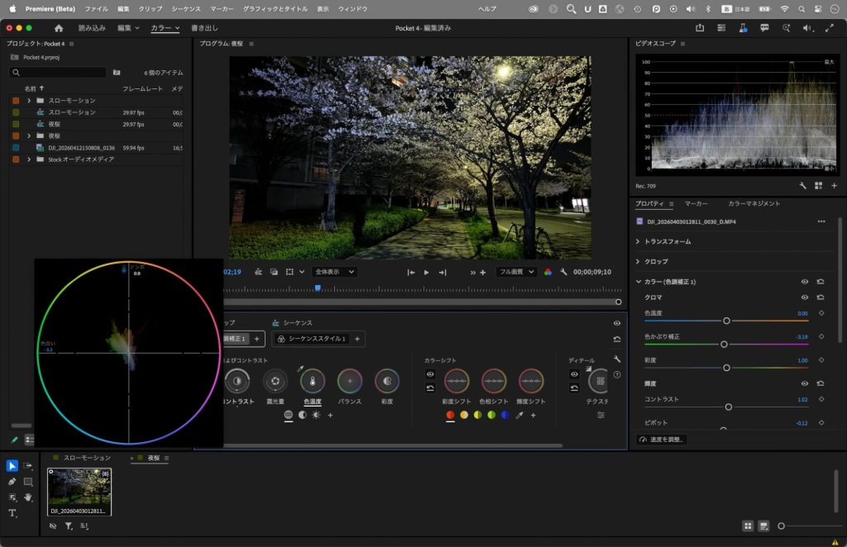This screenshot has height=547, width=847.
Task: Open the フル画質 playback resolution dropdown
Action: [516, 272]
